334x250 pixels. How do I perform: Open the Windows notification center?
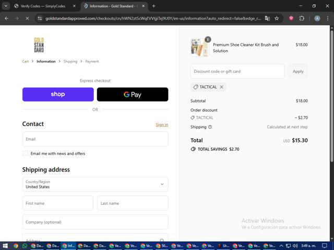tap(325, 246)
